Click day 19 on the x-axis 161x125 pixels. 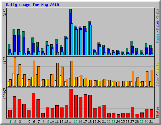pos(95,122)
